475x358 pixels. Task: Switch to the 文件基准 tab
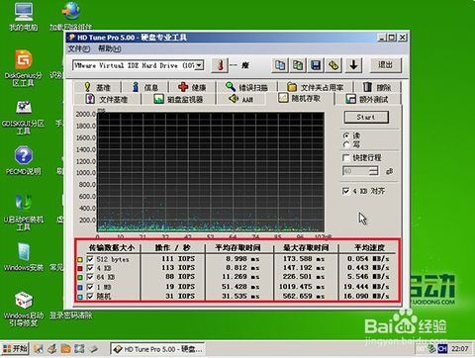coord(107,99)
